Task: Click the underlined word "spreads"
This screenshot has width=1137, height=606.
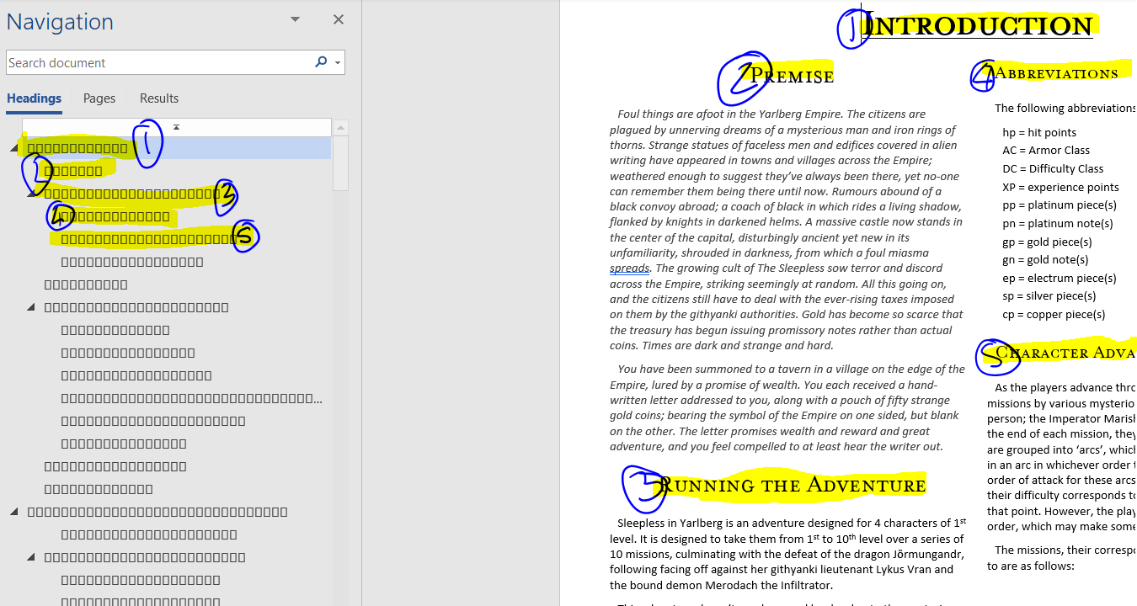Action: click(x=629, y=268)
